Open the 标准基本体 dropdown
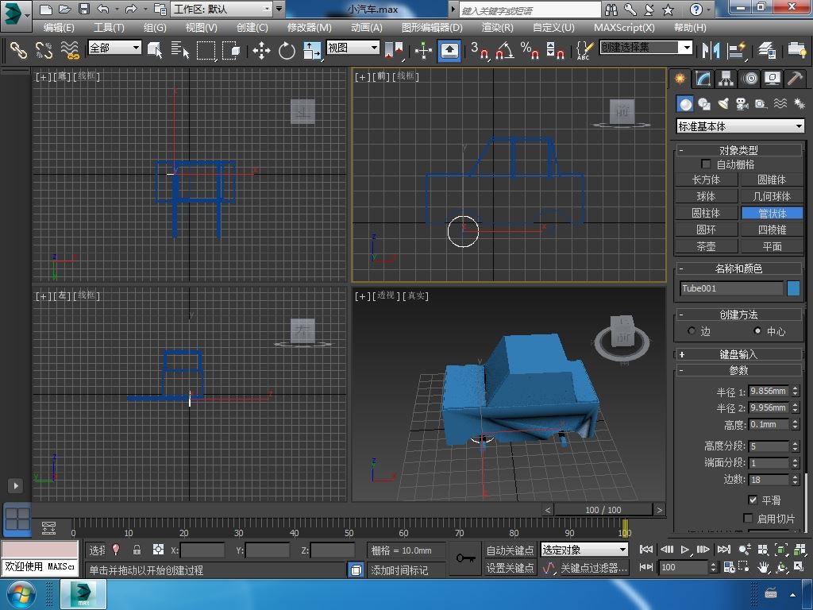This screenshot has height=610, width=813. 740,126
